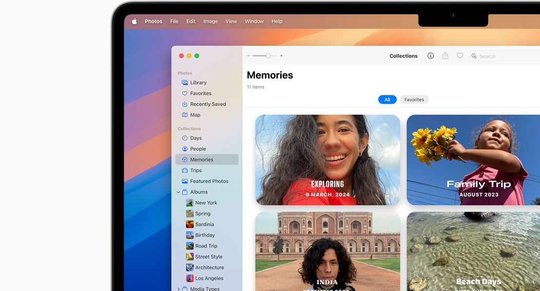Open the Exploring memory thumbnail
This screenshot has height=291, width=540.
(x=328, y=160)
